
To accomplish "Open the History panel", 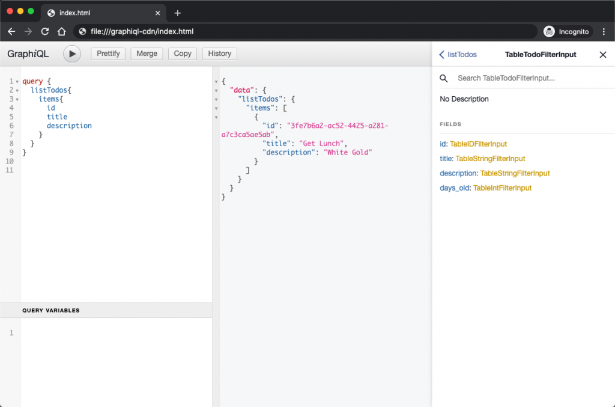I will (219, 54).
